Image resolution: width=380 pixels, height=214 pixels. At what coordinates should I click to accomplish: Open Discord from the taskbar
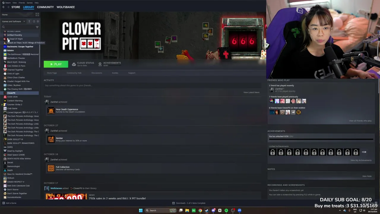(x=213, y=210)
